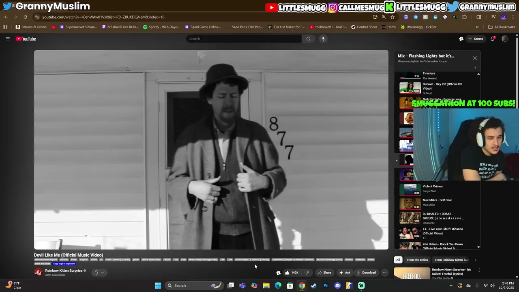This screenshot has width=519, height=292.
Task: Open the YouTube notifications bell
Action: (x=493, y=39)
